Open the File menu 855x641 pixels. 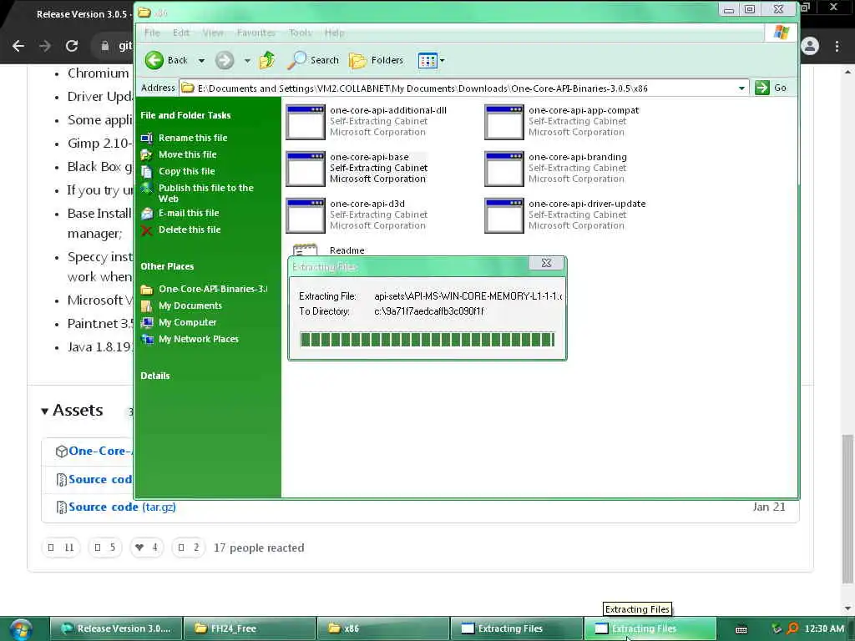(152, 33)
